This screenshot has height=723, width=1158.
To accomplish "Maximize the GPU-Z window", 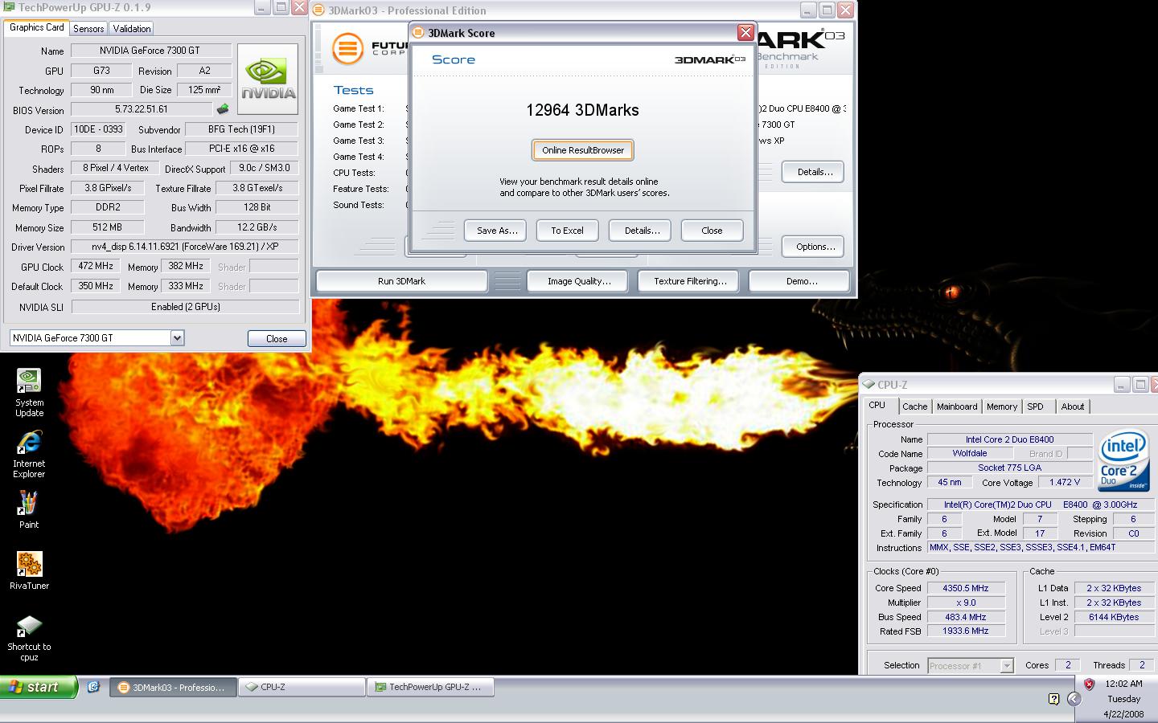I will pos(281,7).
